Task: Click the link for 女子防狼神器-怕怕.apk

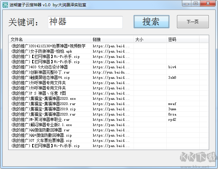Action: pos(111,51)
